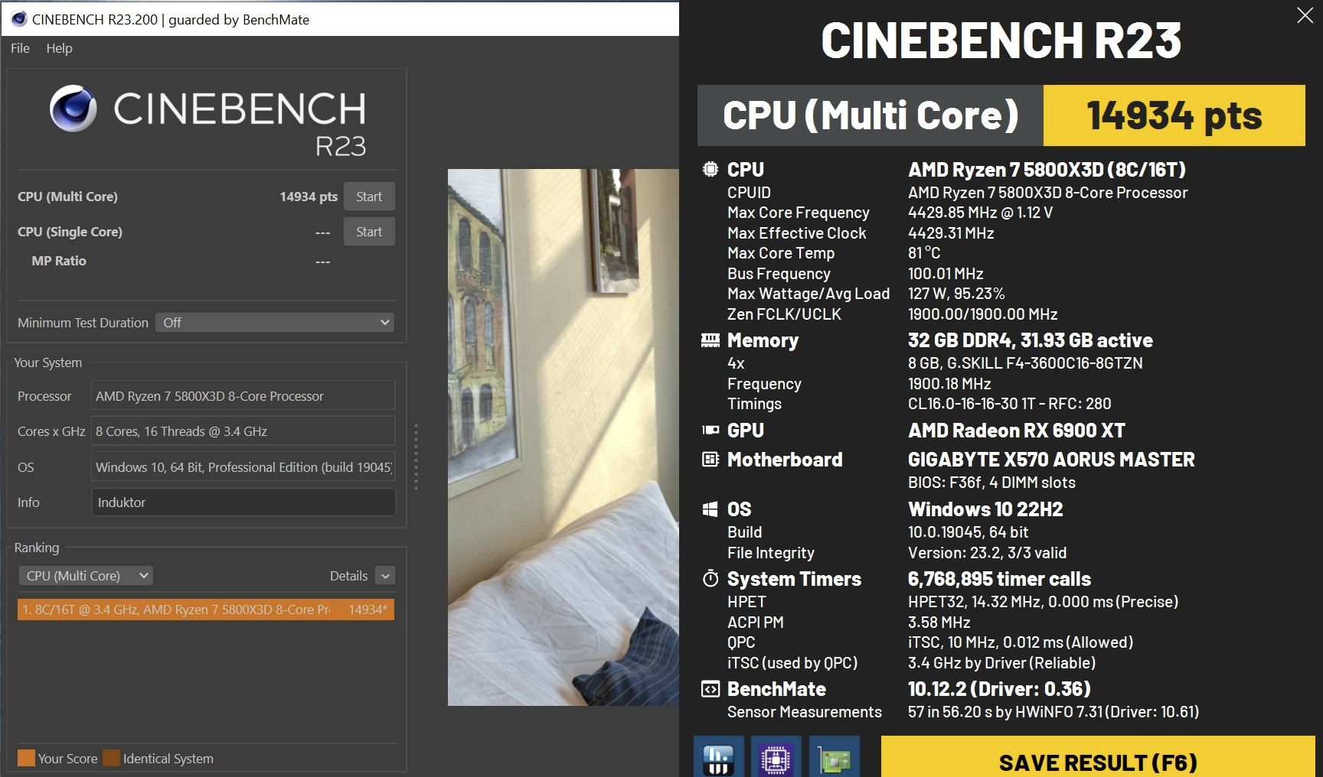Click the BIOS: F36f, 4 DIMM slots line
This screenshot has height=777, width=1323.
(991, 483)
